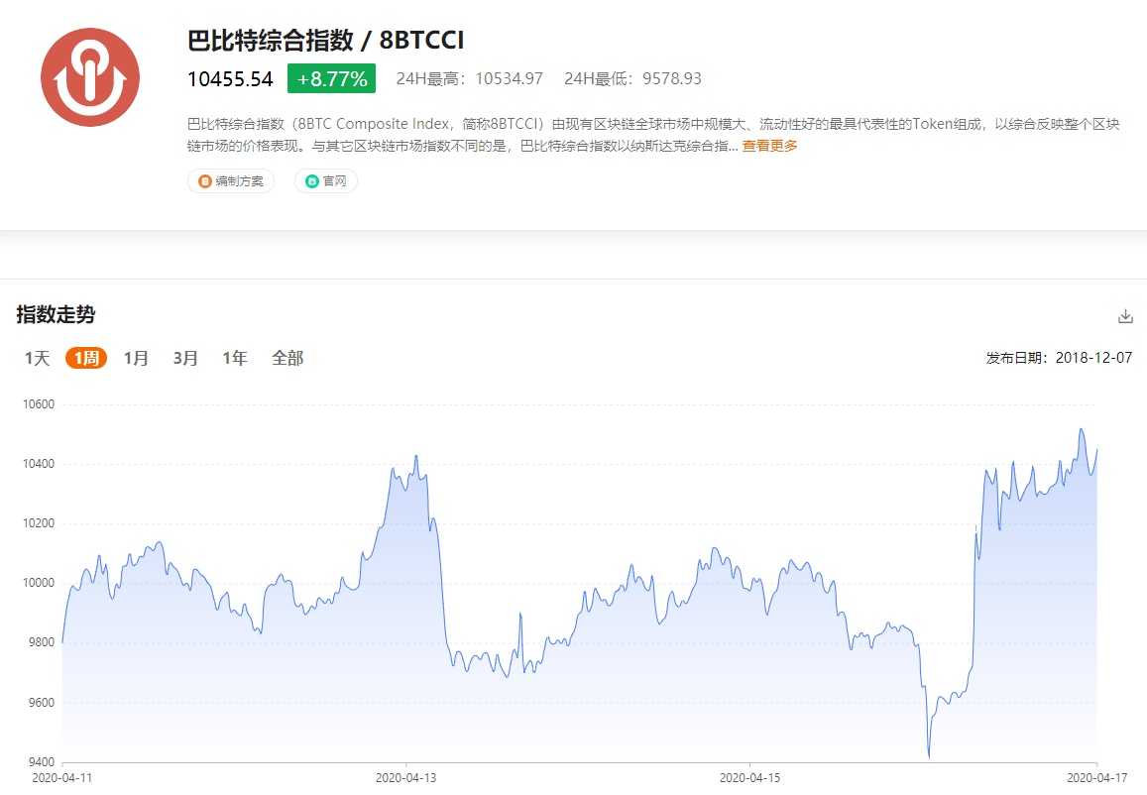
Task: Click the 9800 y-axis label
Action: click(x=42, y=643)
